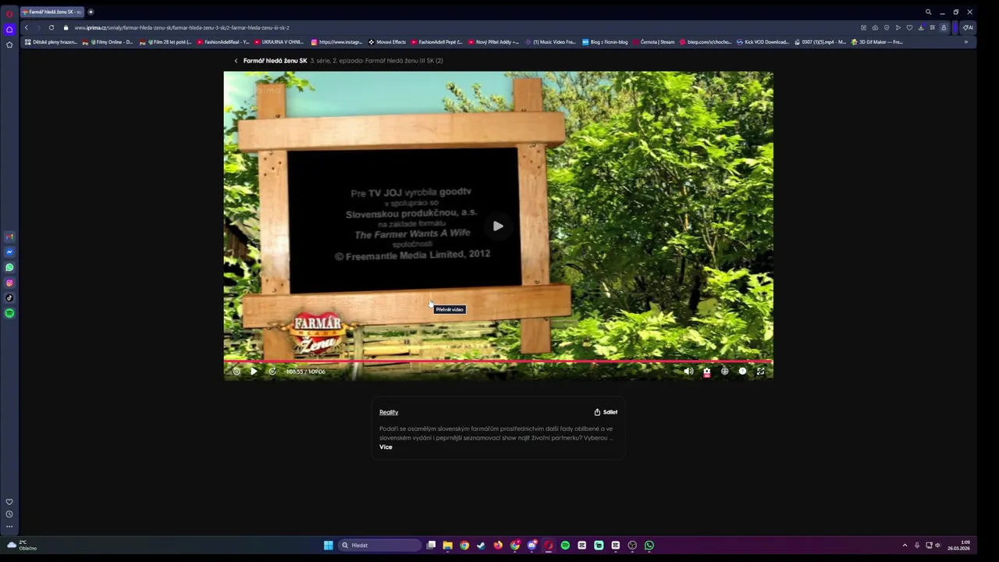
Task: Show more bookmarks with the overflow chevron
Action: point(965,42)
